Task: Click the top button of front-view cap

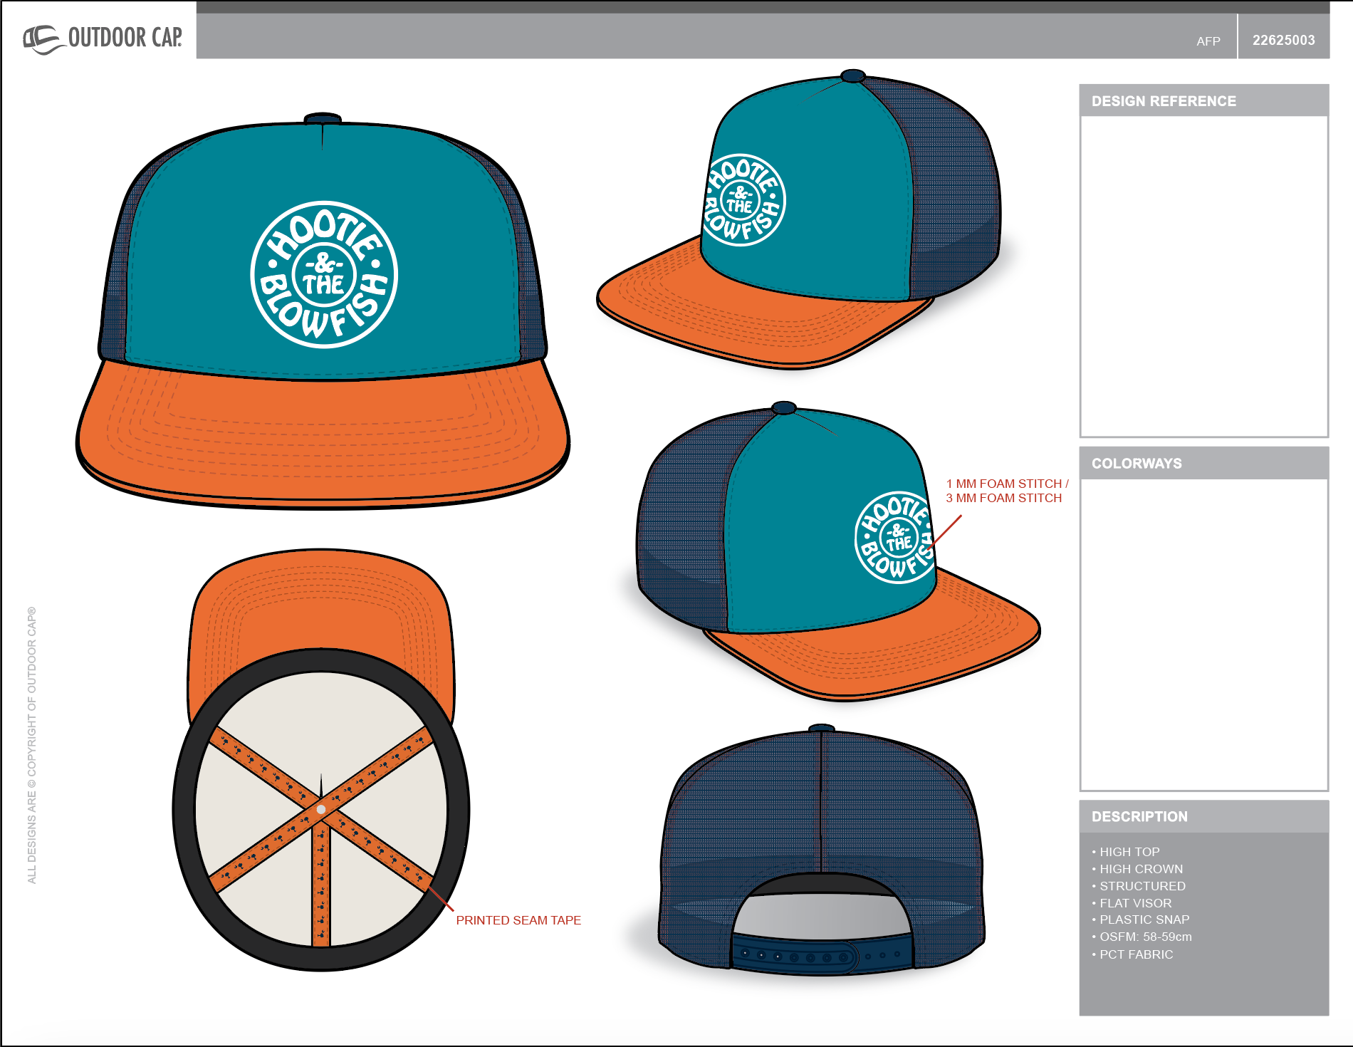Action: 323,118
